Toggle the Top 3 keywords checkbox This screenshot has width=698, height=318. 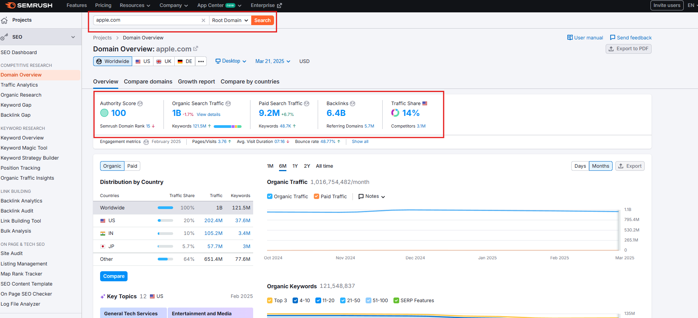[x=270, y=300]
